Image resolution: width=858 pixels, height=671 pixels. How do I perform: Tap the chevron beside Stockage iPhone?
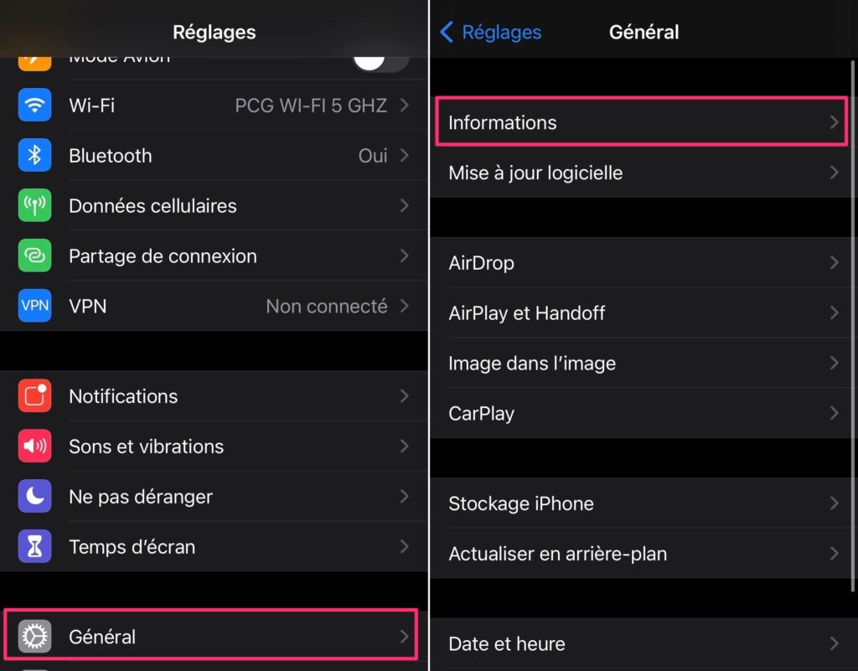tap(834, 503)
